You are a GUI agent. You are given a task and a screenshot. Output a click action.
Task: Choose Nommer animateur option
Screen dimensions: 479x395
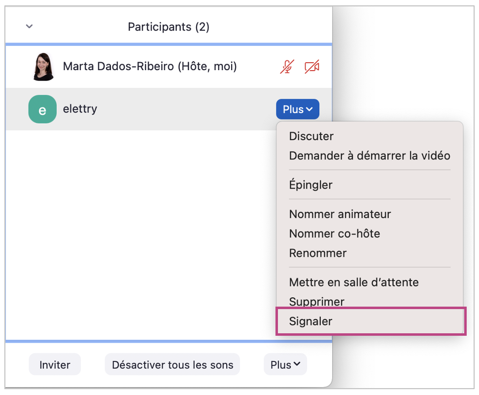[x=340, y=214]
